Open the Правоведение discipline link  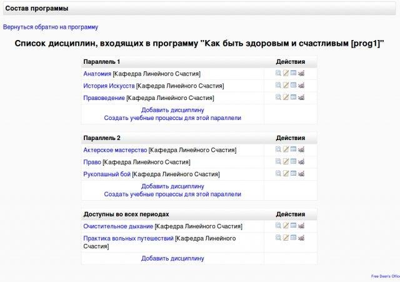(104, 98)
